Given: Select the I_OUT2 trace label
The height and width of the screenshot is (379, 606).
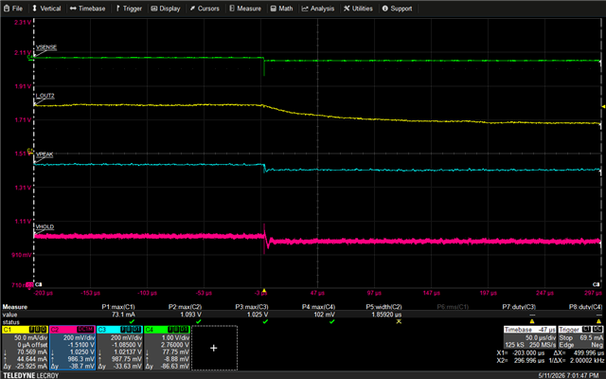Looking at the screenshot, I should pyautogui.click(x=45, y=96).
